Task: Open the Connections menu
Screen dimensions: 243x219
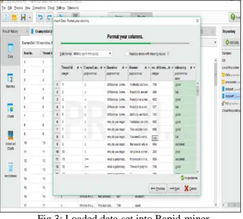Action: point(39,8)
